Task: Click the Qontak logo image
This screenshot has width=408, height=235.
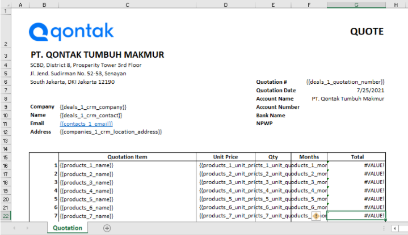Action: [x=71, y=32]
